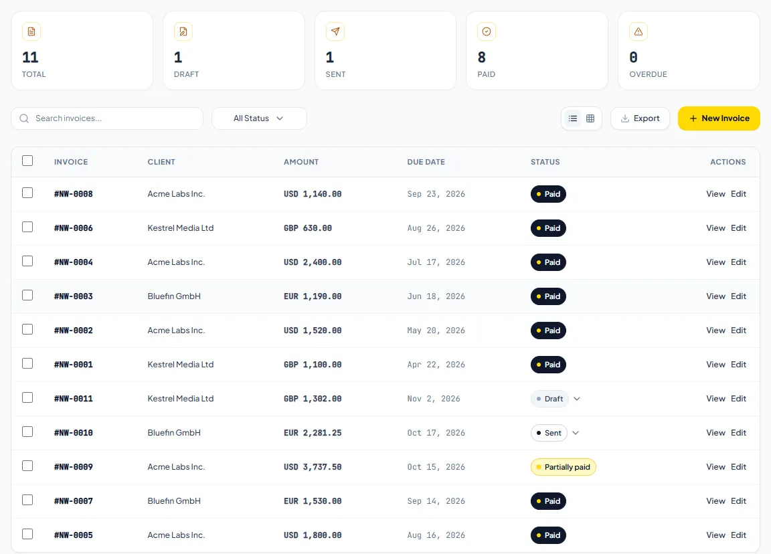Viewport: 771px width, 554px height.
Task: Select invoice #NW-0011 using its checkbox
Action: [x=27, y=397]
